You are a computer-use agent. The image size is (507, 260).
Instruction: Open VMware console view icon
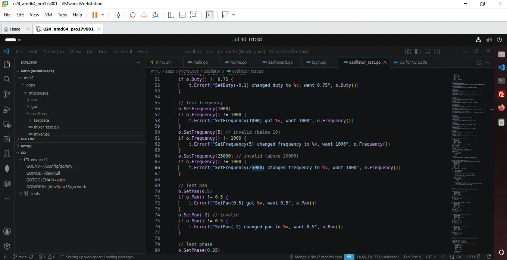click(x=210, y=15)
